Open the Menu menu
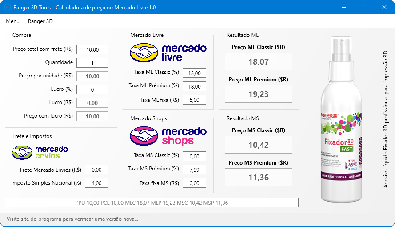The height and width of the screenshot is (227, 395). pyautogui.click(x=12, y=21)
